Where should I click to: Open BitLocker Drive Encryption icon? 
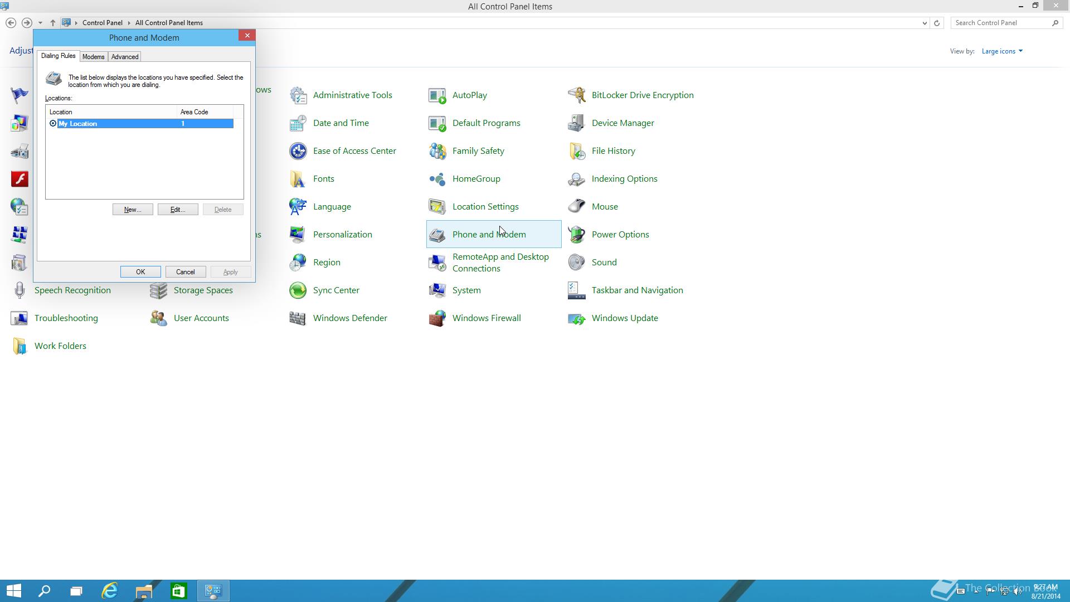tap(577, 95)
